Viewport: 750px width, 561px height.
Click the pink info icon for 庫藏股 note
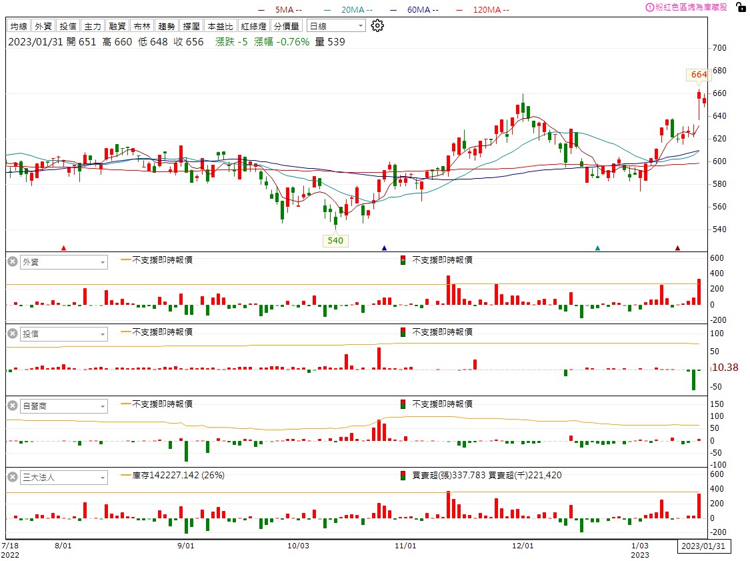point(649,7)
